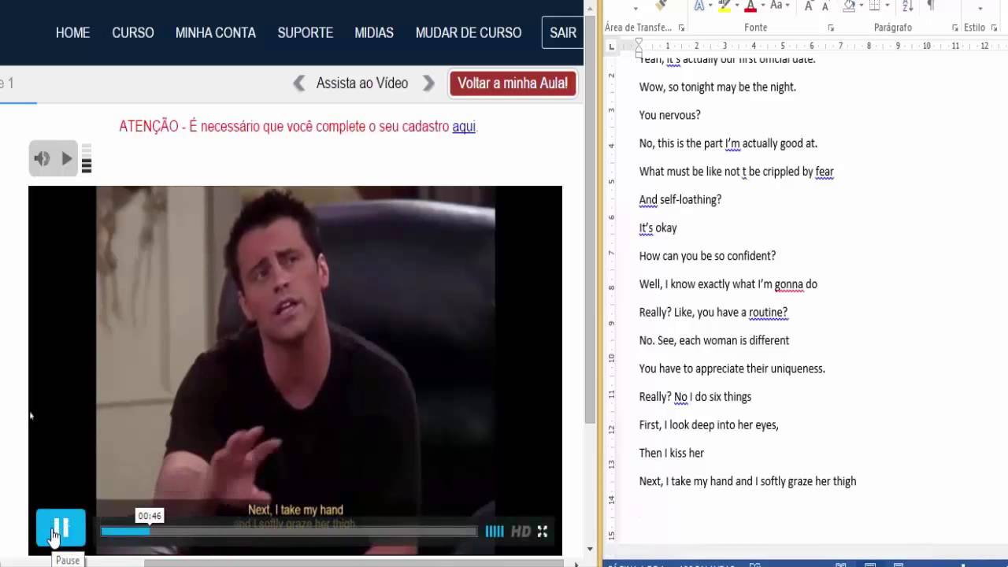The image size is (1008, 567).
Task: Expand the Estilo dialog launcher
Action: 994,28
